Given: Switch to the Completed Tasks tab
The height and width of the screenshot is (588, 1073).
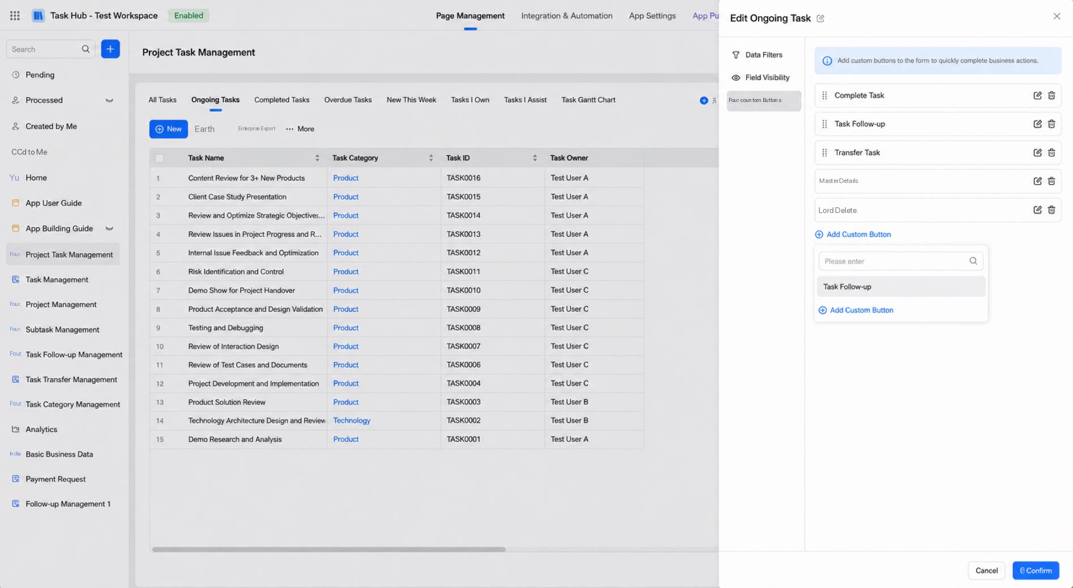Looking at the screenshot, I should [282, 100].
